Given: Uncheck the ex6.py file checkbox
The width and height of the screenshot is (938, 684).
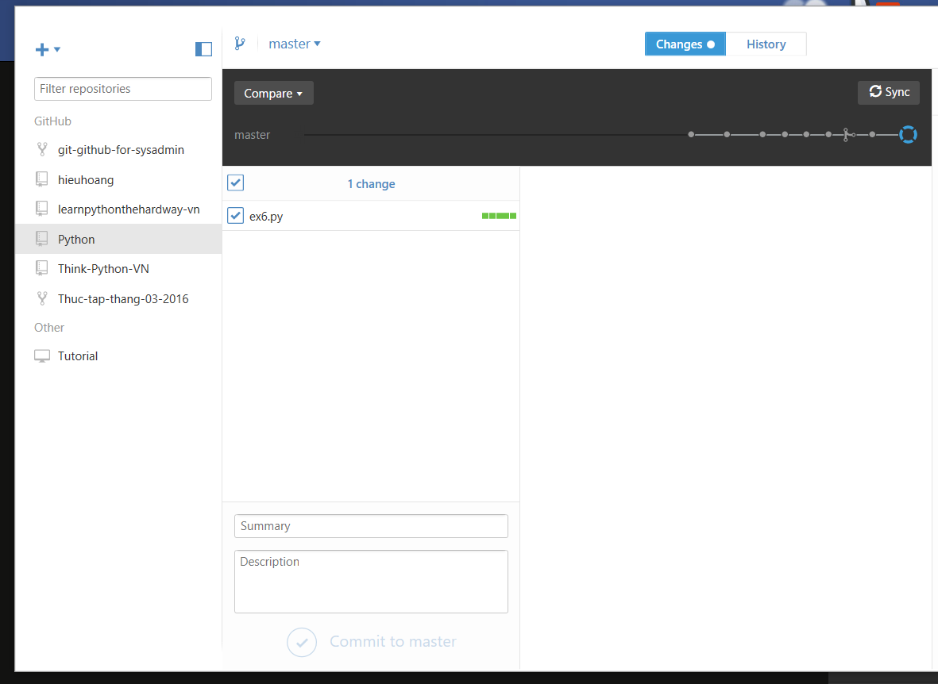Looking at the screenshot, I should pyautogui.click(x=235, y=215).
